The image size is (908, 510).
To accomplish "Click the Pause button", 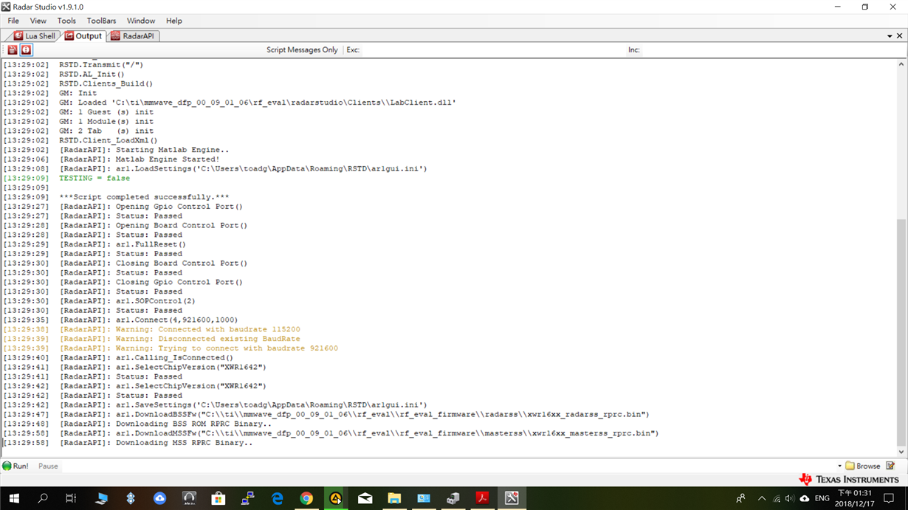I will (x=48, y=466).
